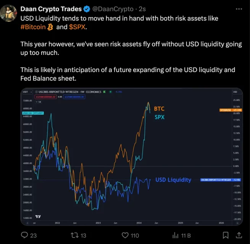The image size is (250, 244).
Task: Bookmark this Daan Crypto Trades post
Action: [226, 235]
